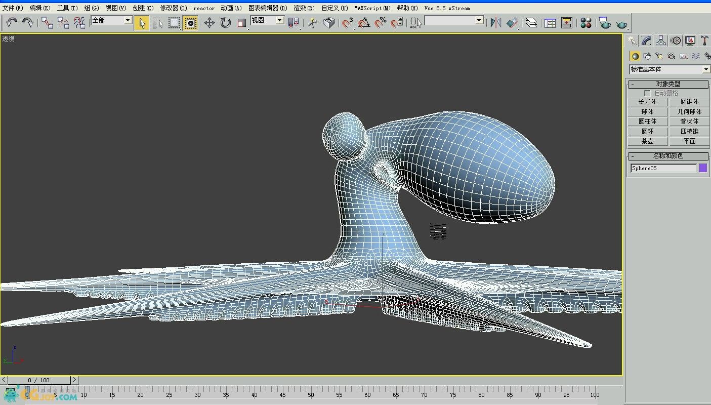The height and width of the screenshot is (405, 711).
Task: Click the 圆柱体 cylinder button
Action: pyautogui.click(x=648, y=121)
